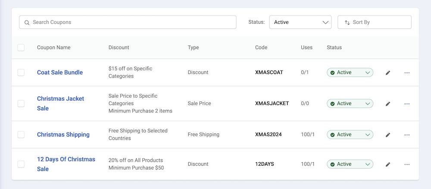431x189 pixels.
Task: Open the Status filter dropdown showing Active
Action: (300, 22)
